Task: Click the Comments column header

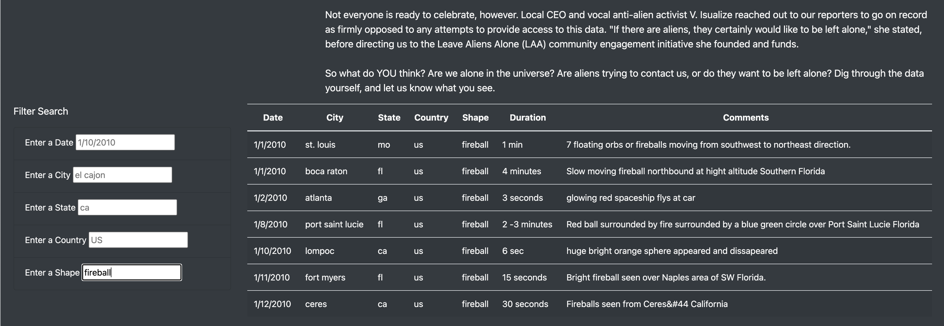Action: pyautogui.click(x=745, y=117)
